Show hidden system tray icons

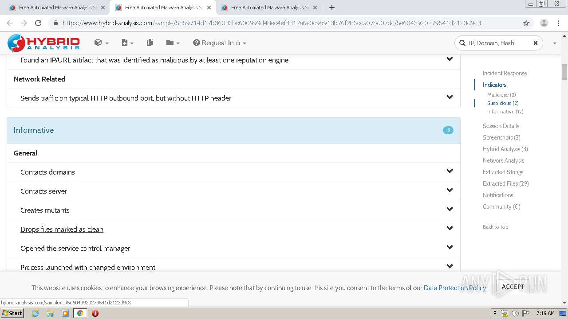495,313
